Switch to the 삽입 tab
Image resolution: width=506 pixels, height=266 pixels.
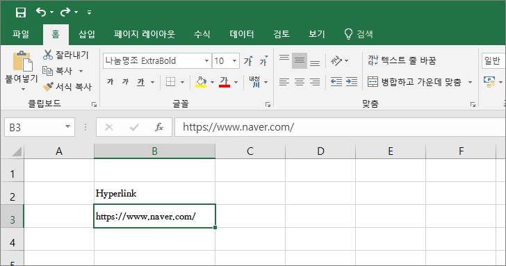point(87,34)
